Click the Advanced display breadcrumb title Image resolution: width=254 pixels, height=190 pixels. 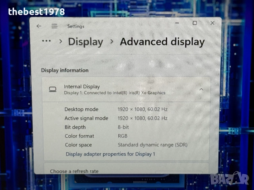[162, 42]
